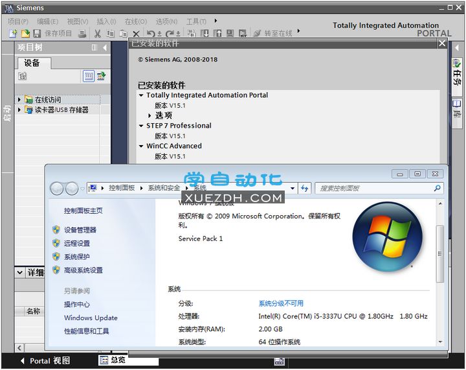Image resolution: width=466 pixels, height=370 pixels.
Task: Click the Overview icon in bottom bar
Action: pyautogui.click(x=104, y=360)
